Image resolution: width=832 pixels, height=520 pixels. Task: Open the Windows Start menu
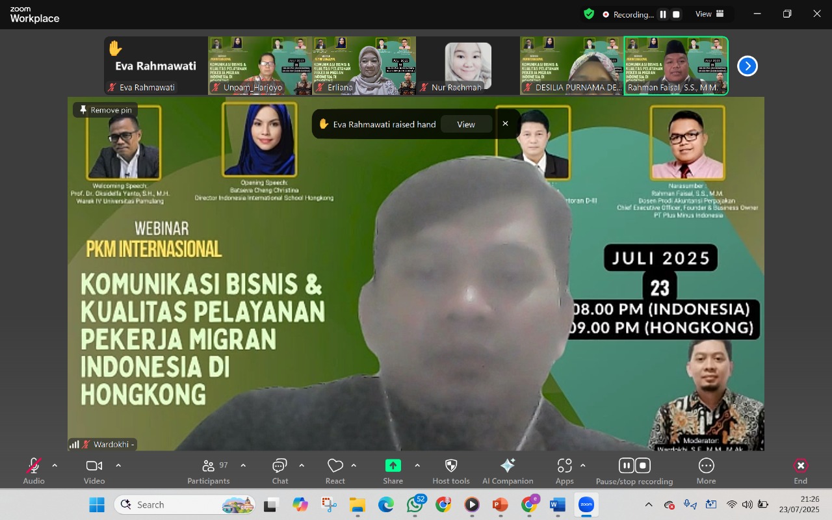96,504
